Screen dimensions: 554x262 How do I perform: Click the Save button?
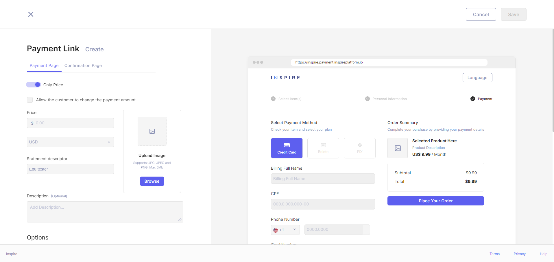pyautogui.click(x=514, y=14)
